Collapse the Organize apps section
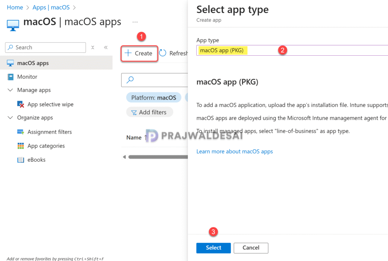 [10, 117]
